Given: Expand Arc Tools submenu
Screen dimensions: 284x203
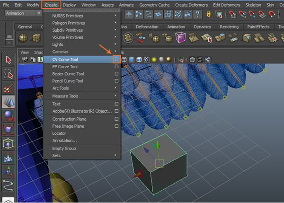Looking at the screenshot, I should 82,88.
